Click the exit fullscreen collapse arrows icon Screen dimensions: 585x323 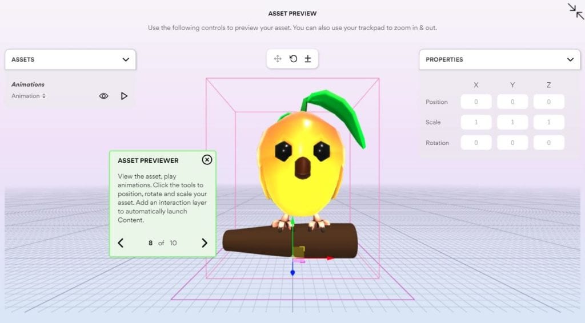tap(575, 11)
